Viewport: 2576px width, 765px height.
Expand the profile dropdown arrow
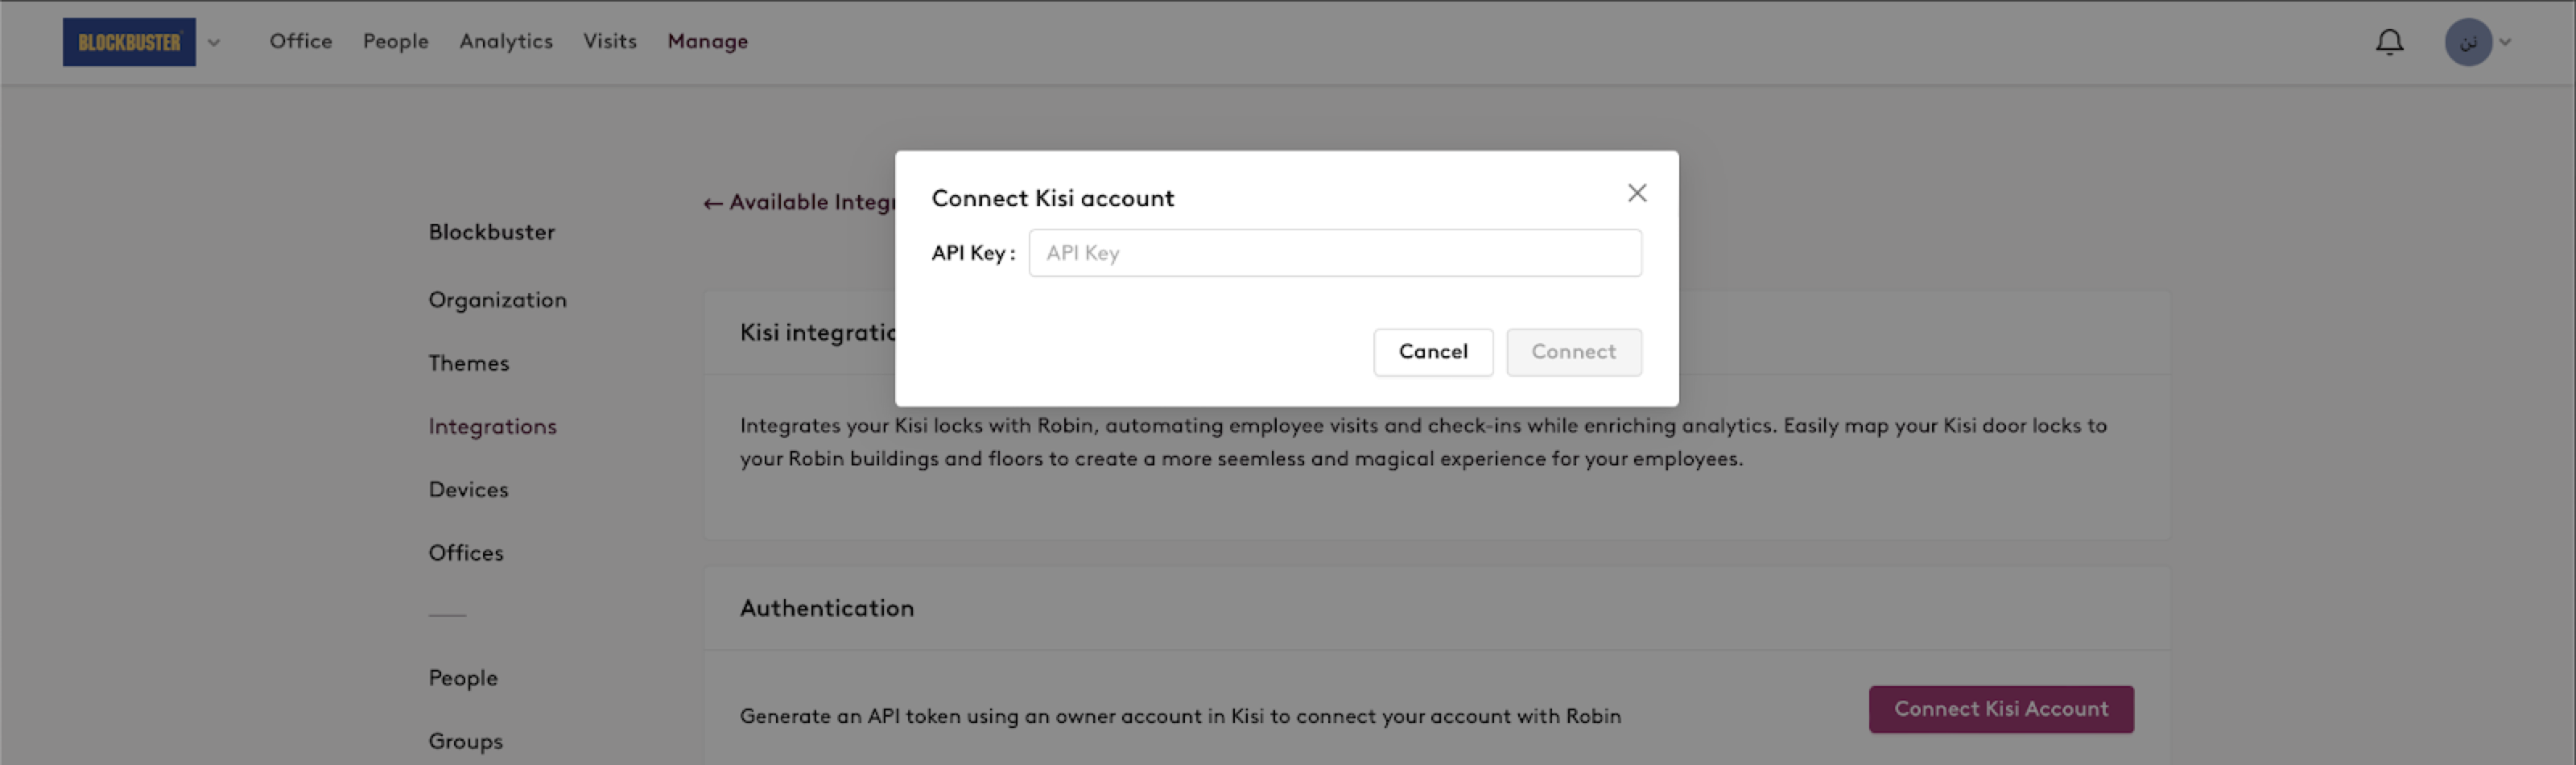(2505, 42)
